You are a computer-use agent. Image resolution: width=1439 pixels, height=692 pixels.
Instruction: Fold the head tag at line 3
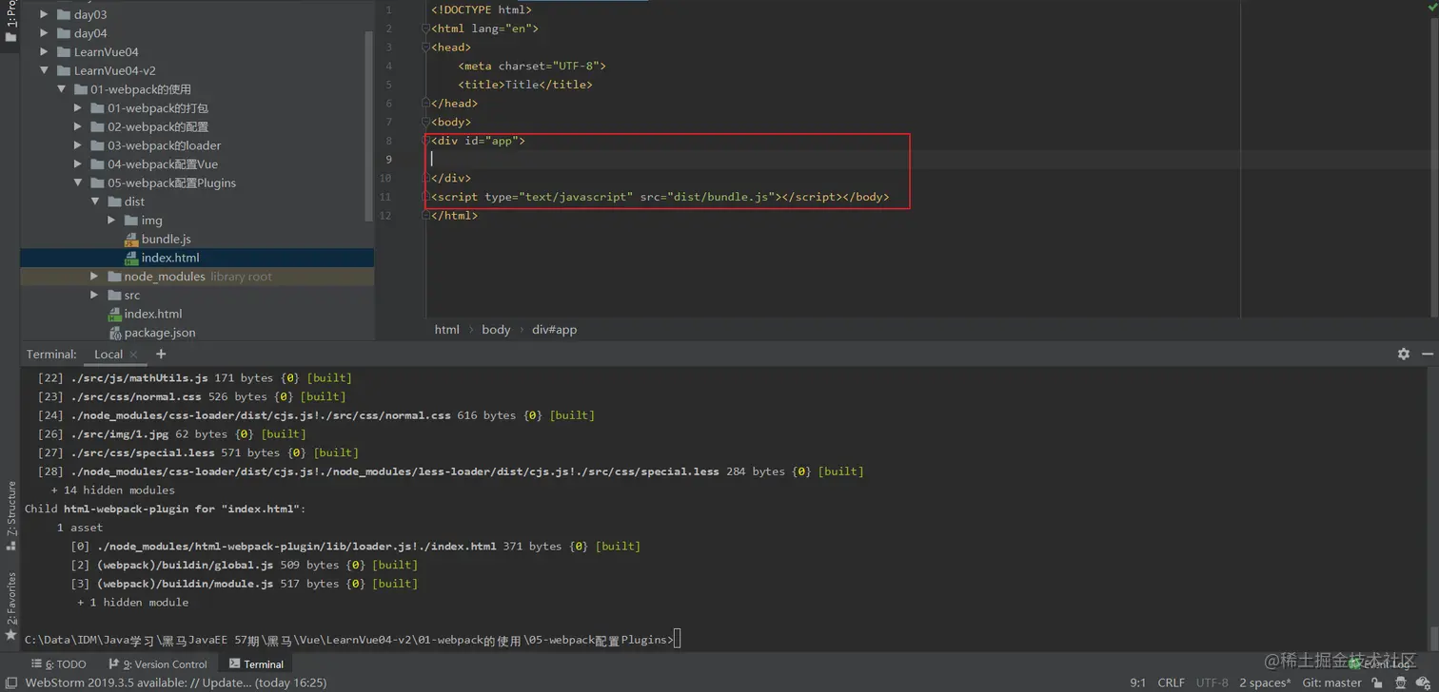426,47
